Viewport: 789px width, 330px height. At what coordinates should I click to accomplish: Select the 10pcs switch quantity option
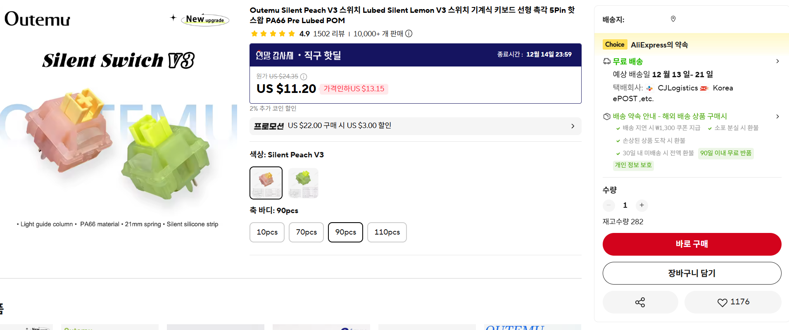coord(267,232)
